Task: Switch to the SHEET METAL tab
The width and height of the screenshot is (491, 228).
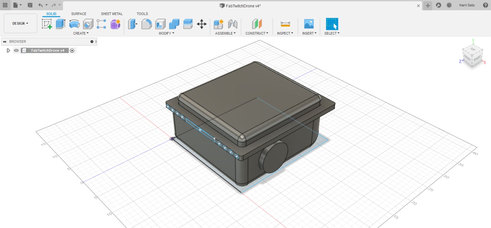Action: point(112,14)
